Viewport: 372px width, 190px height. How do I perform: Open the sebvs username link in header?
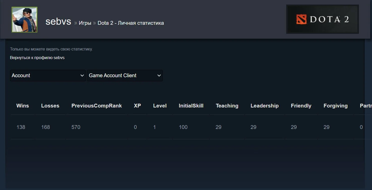58,22
